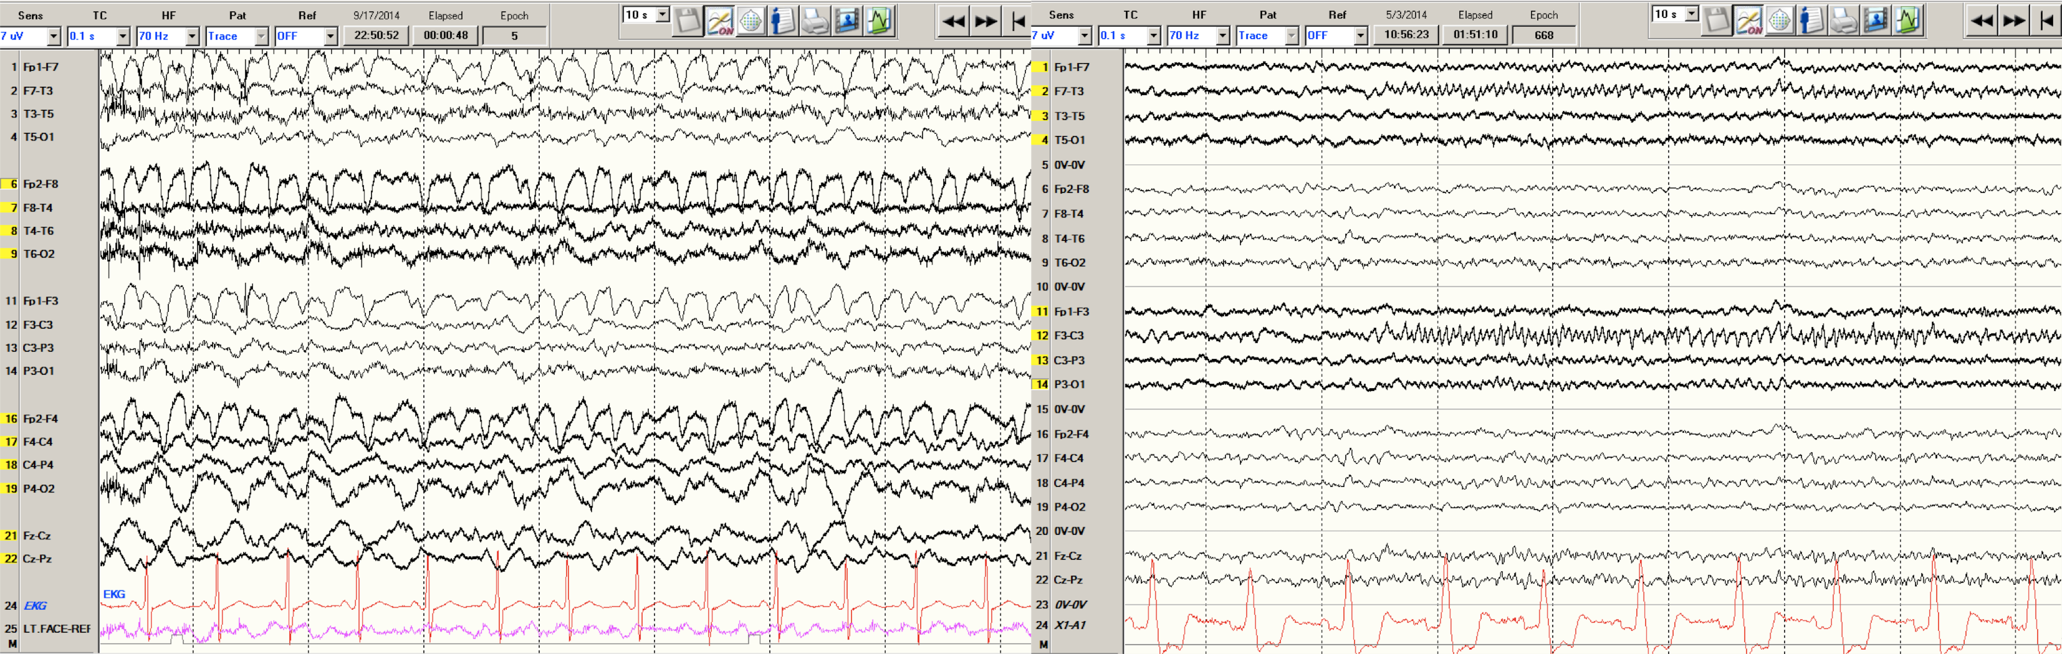Toggle highlighted channel 12 F3-C3 in 5/3/2014 recording
Viewport: 2062px width, 654px height.
pos(1041,336)
